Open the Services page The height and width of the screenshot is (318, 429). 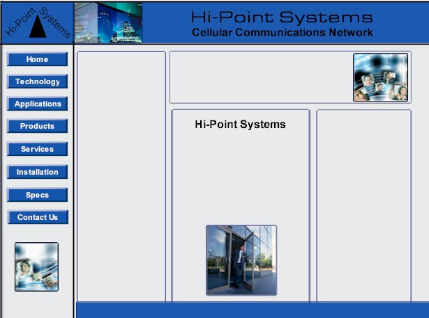[37, 149]
